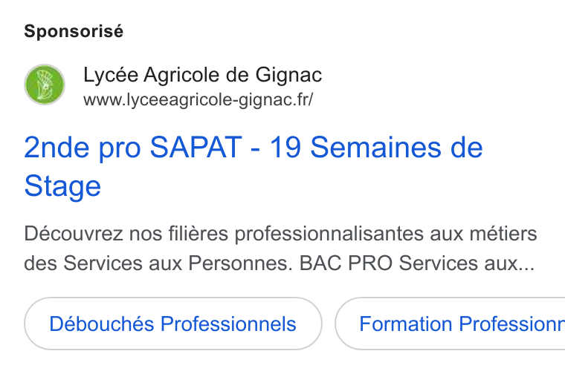Click the '2nde pro' text starting the headline

(83, 148)
